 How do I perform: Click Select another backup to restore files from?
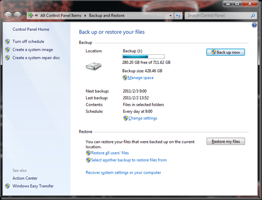(x=129, y=160)
